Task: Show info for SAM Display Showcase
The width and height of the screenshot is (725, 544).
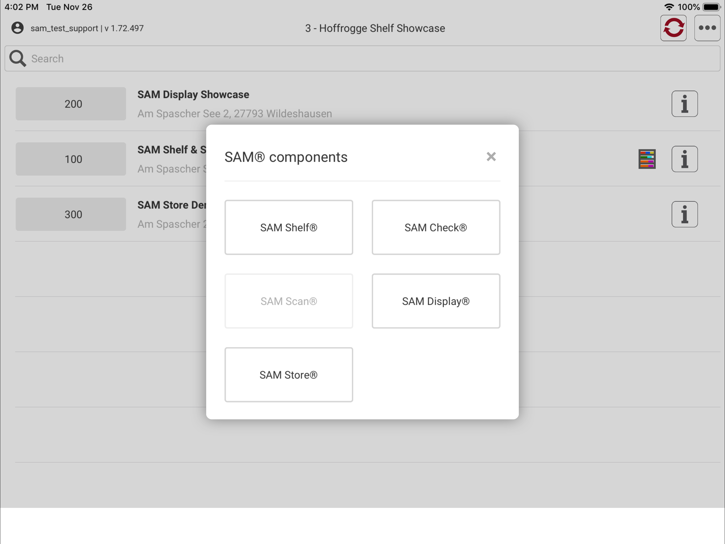Action: [x=684, y=104]
